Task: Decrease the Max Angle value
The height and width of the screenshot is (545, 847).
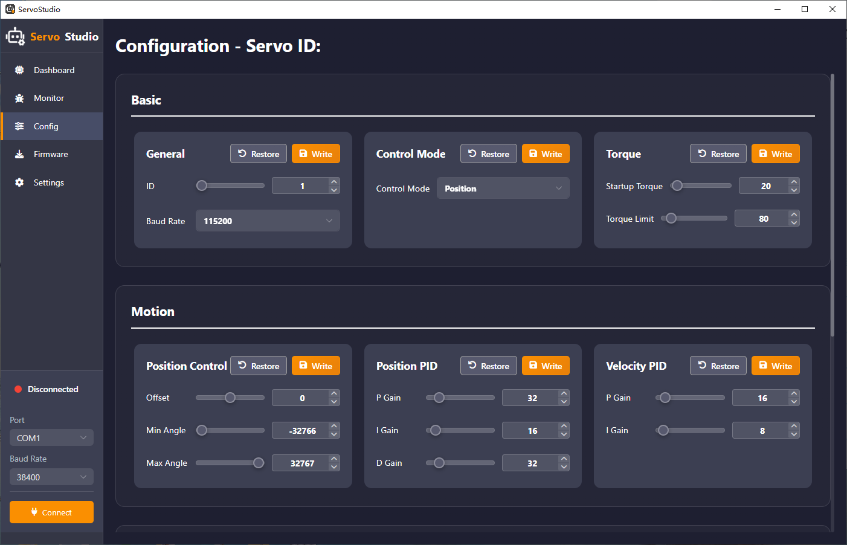Action: point(334,466)
